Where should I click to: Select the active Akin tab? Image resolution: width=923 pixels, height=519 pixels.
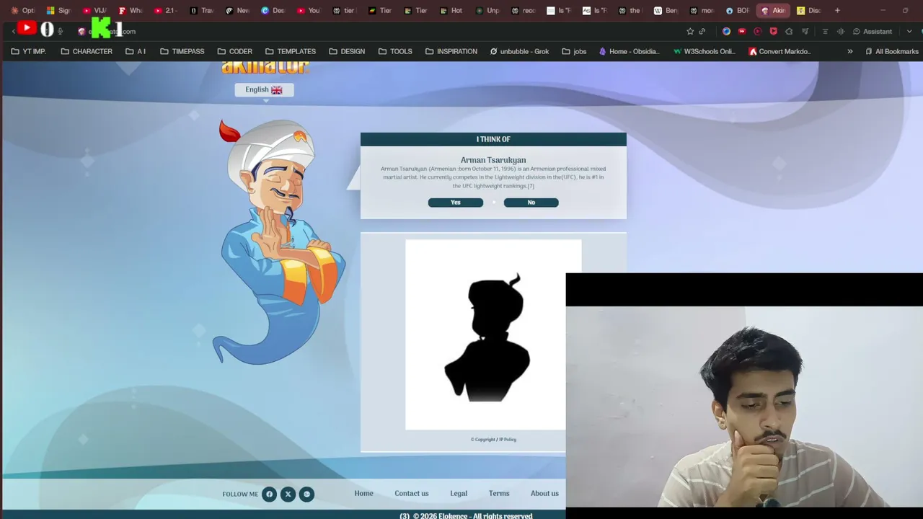tap(774, 11)
